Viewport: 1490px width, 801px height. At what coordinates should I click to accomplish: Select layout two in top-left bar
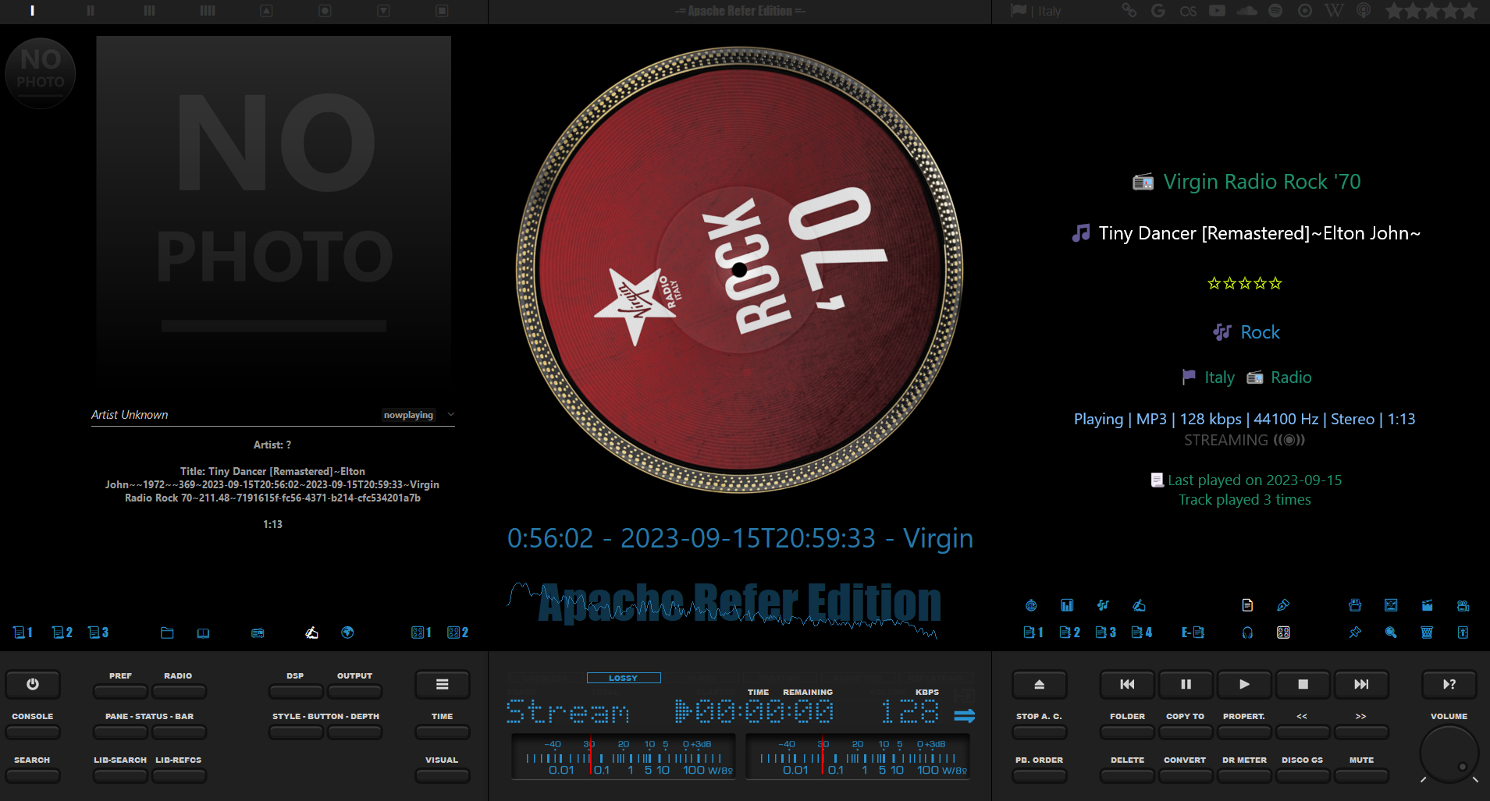pyautogui.click(x=91, y=11)
